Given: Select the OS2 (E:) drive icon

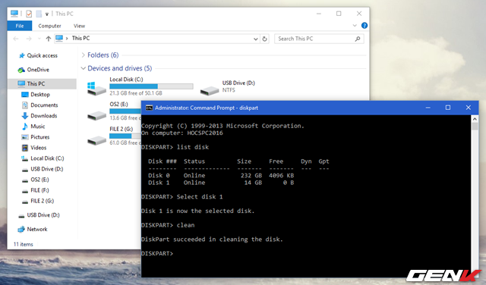Looking at the screenshot, I should tap(96, 115).
